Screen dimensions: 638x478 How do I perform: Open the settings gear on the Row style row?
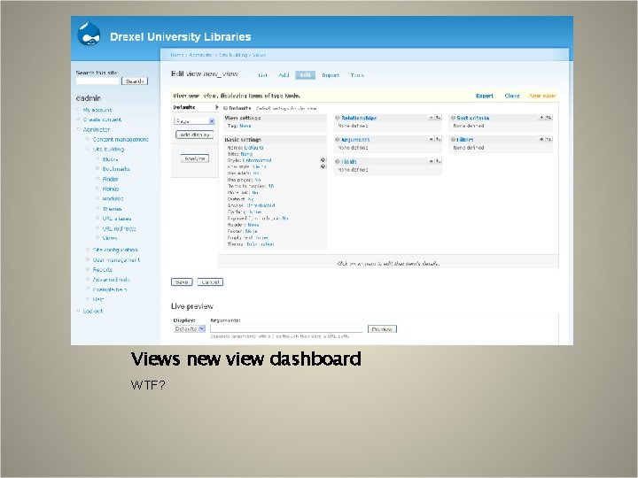(x=323, y=166)
